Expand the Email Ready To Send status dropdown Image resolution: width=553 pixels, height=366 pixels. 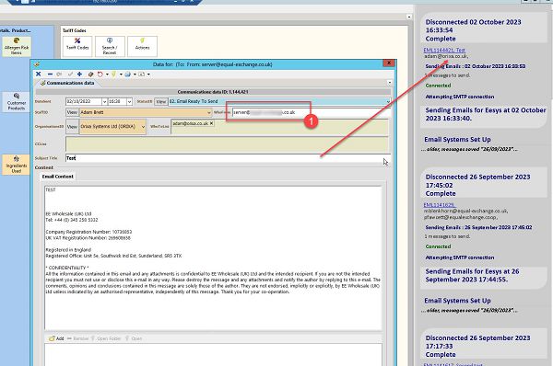click(388, 101)
